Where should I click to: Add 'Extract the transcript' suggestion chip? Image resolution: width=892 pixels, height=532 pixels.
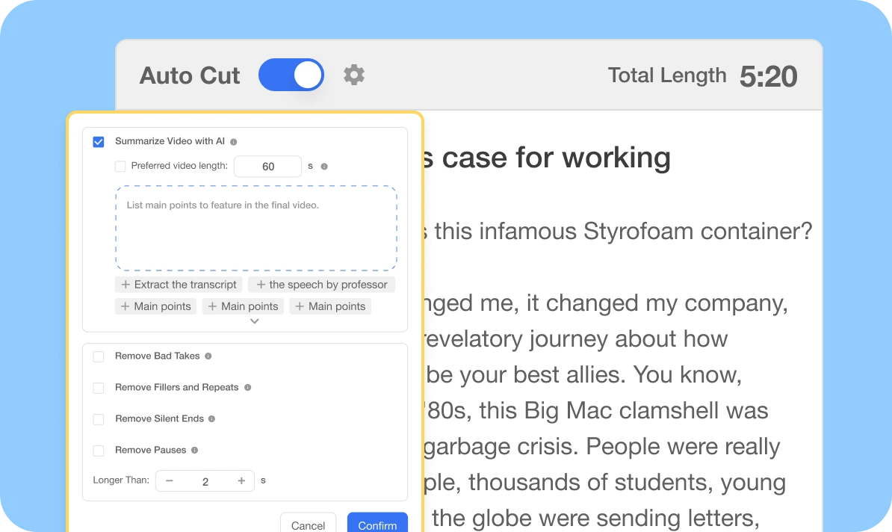(x=179, y=285)
